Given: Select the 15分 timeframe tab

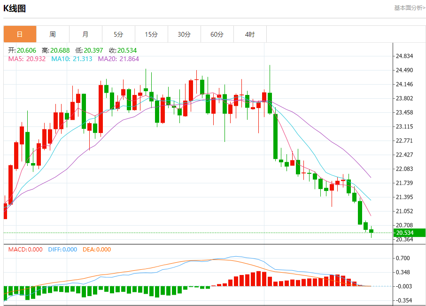Looking at the screenshot, I should (x=151, y=34).
